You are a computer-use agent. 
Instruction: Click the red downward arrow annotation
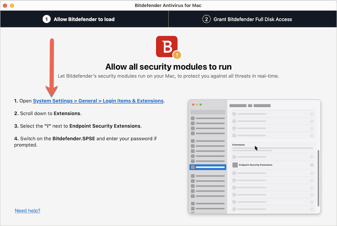[x=52, y=68]
